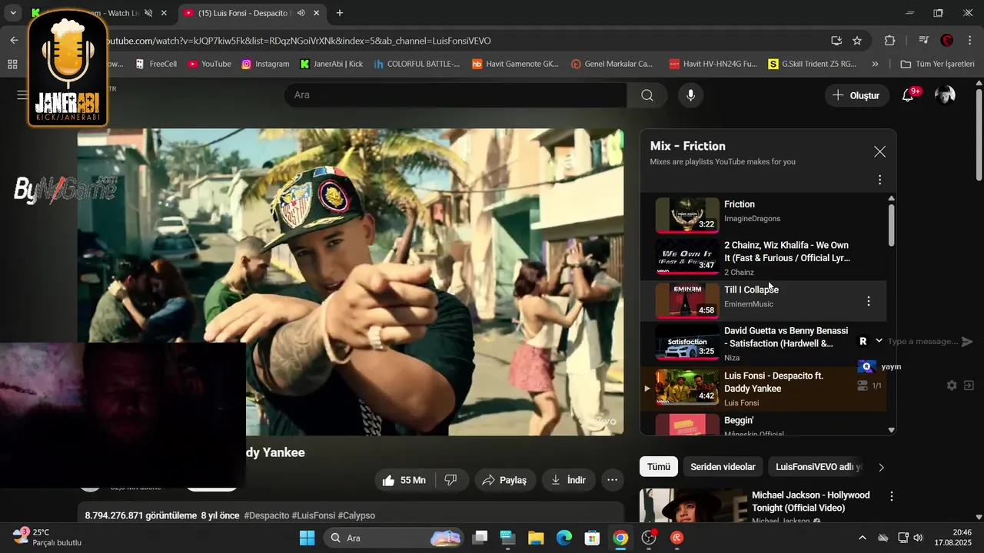The height and width of the screenshot is (553, 984).
Task: Click the Windows Start button
Action: [x=307, y=538]
